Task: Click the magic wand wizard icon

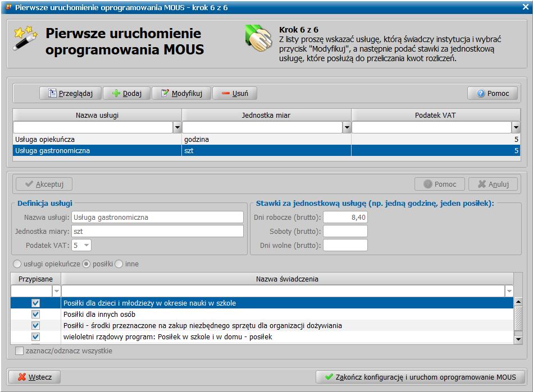Action: (25, 38)
